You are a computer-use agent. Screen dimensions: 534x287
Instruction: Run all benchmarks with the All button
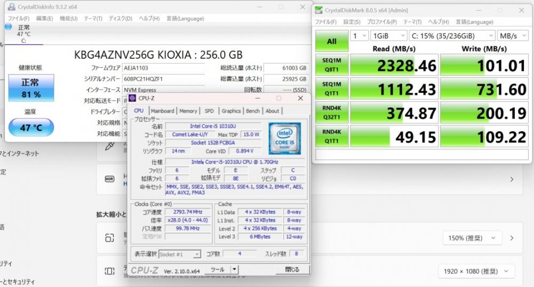[x=332, y=41]
